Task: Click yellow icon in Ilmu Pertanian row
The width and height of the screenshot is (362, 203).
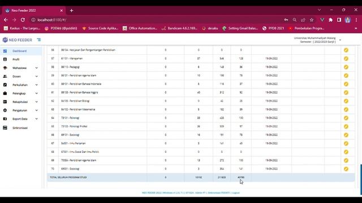Action: tap(346, 143)
